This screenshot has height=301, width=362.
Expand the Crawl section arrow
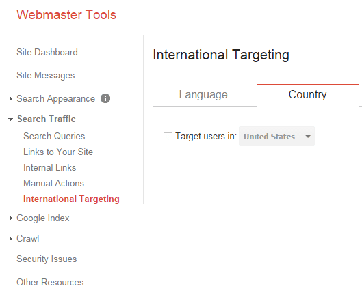tap(11, 239)
